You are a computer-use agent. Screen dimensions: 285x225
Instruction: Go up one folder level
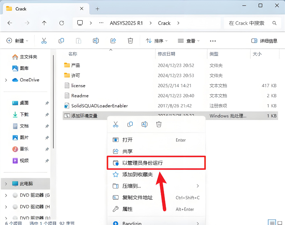tap(44, 23)
